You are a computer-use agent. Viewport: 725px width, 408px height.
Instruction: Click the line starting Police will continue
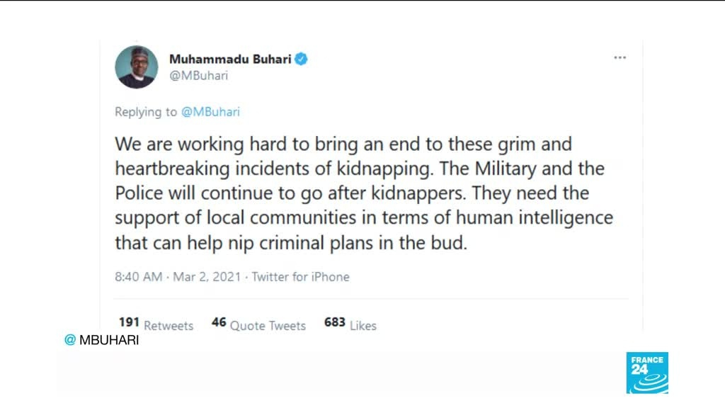352,193
